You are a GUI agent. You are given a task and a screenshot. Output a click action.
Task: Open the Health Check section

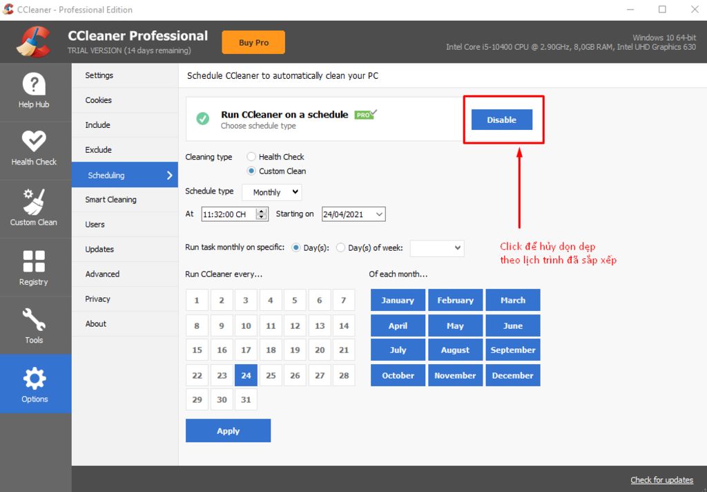click(x=35, y=149)
